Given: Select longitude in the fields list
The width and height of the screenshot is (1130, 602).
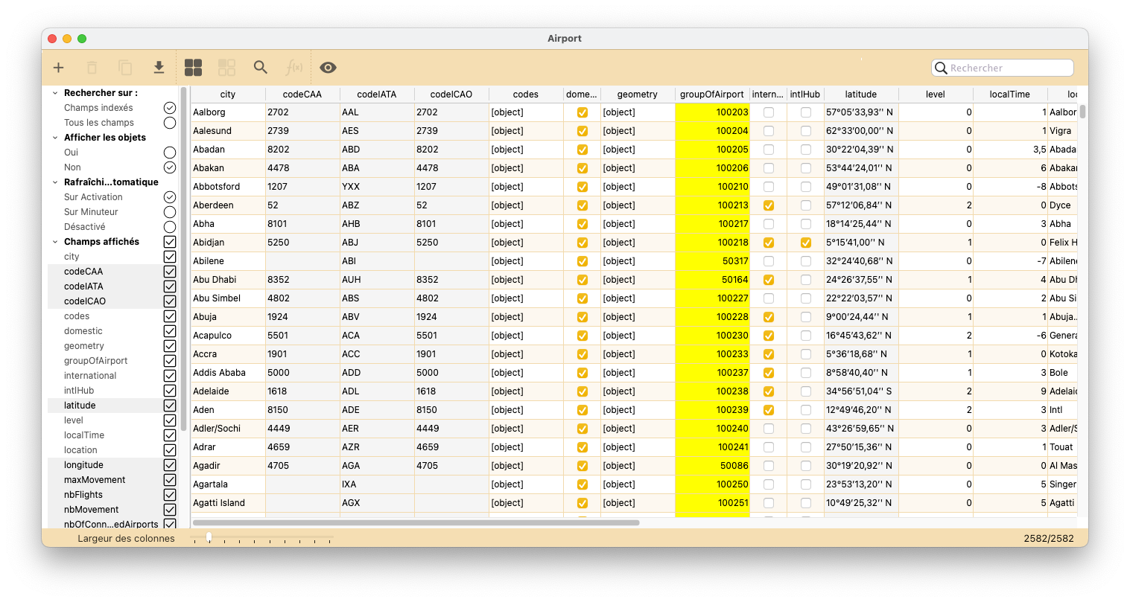Looking at the screenshot, I should click(x=83, y=465).
